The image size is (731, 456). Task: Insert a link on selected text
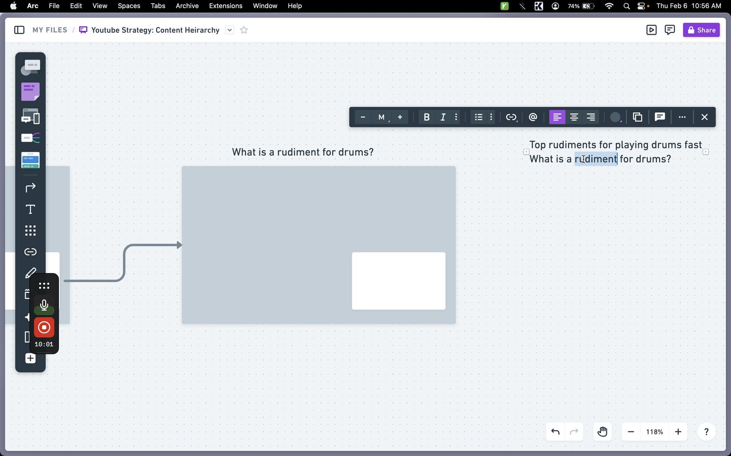(x=511, y=117)
